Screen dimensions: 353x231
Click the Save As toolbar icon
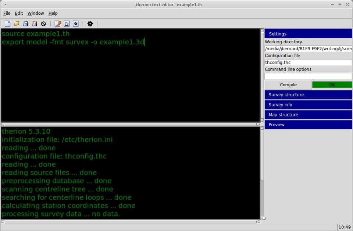tap(34, 24)
